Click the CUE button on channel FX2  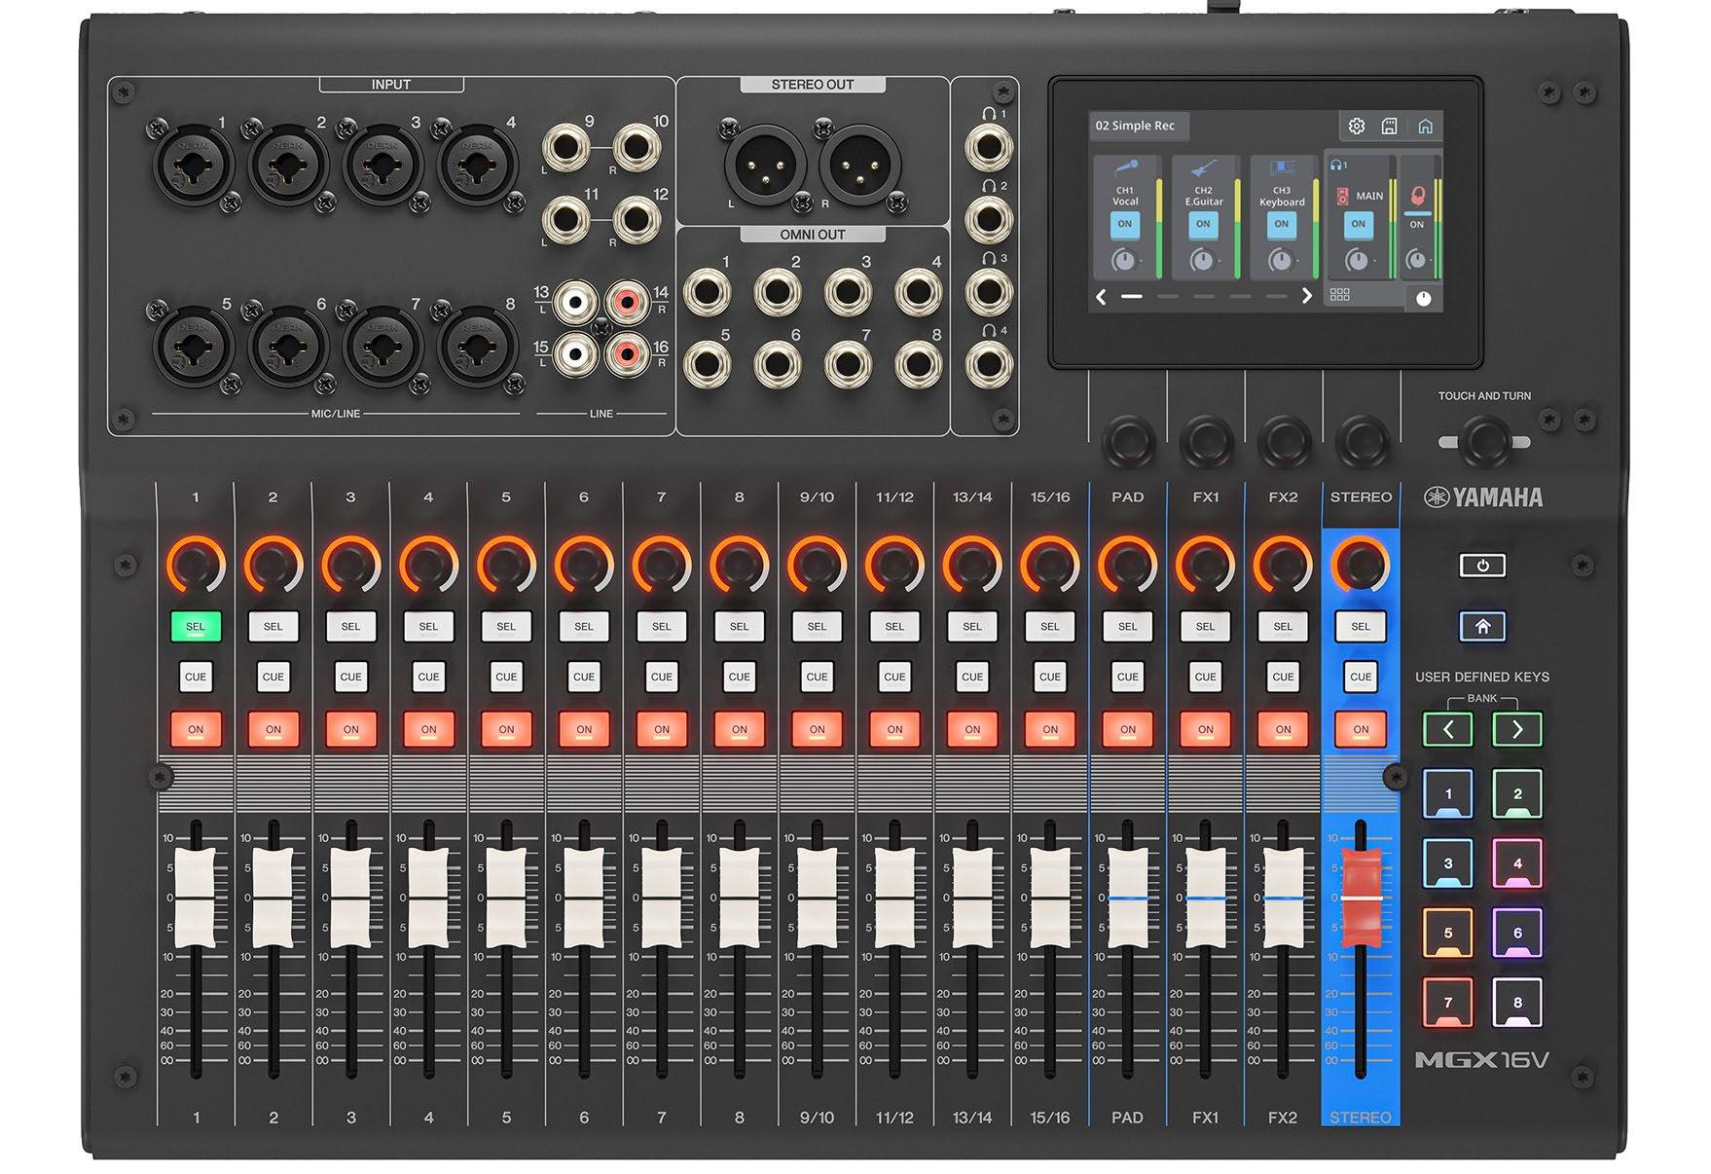pyautogui.click(x=1283, y=677)
